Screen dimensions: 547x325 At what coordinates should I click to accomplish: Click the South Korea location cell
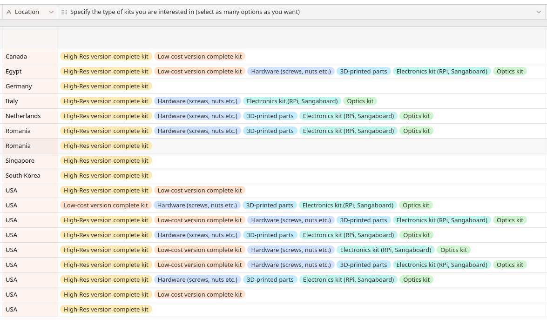pos(23,176)
